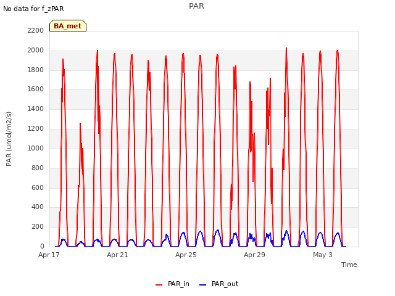The width and height of the screenshot is (395, 296).
Task: Click the blue PAR_out legend swatch
Action: (203, 285)
